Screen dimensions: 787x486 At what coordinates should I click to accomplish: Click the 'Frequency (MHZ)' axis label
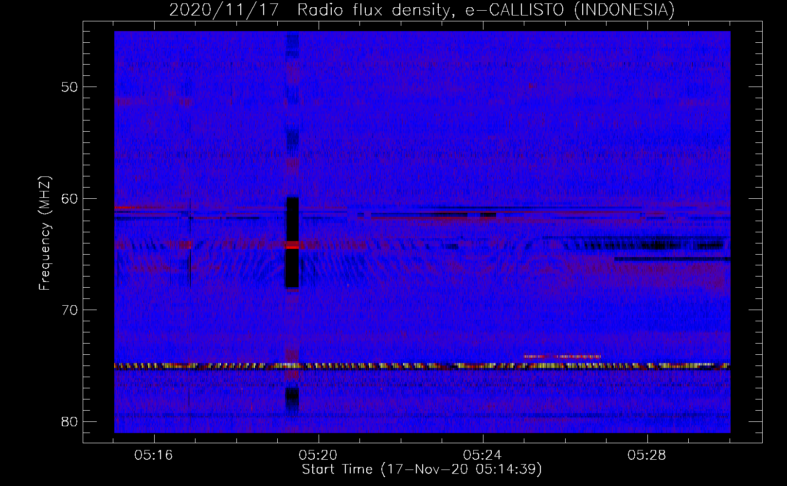tap(45, 233)
